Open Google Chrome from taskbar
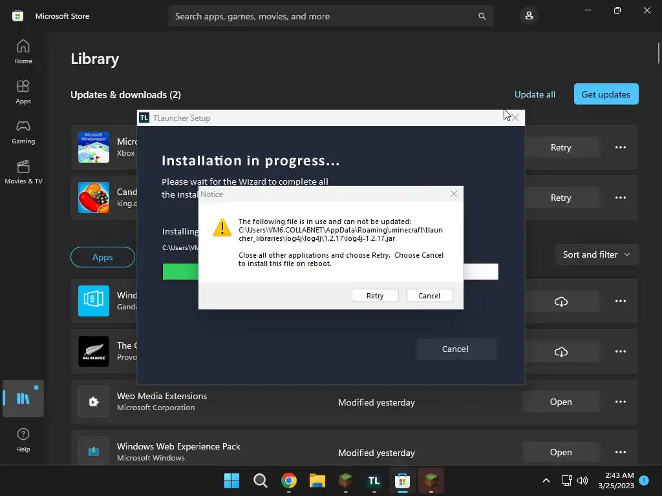Screen dimensions: 662x496 click(x=289, y=480)
